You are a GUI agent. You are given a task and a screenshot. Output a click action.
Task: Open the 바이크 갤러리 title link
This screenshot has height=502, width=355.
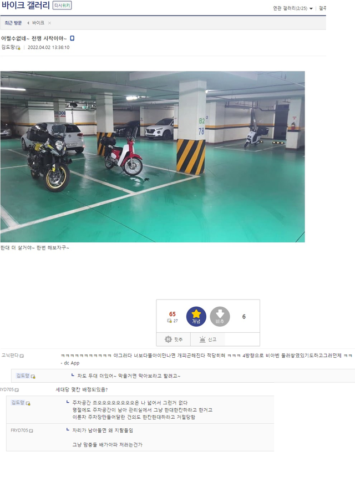[26, 6]
